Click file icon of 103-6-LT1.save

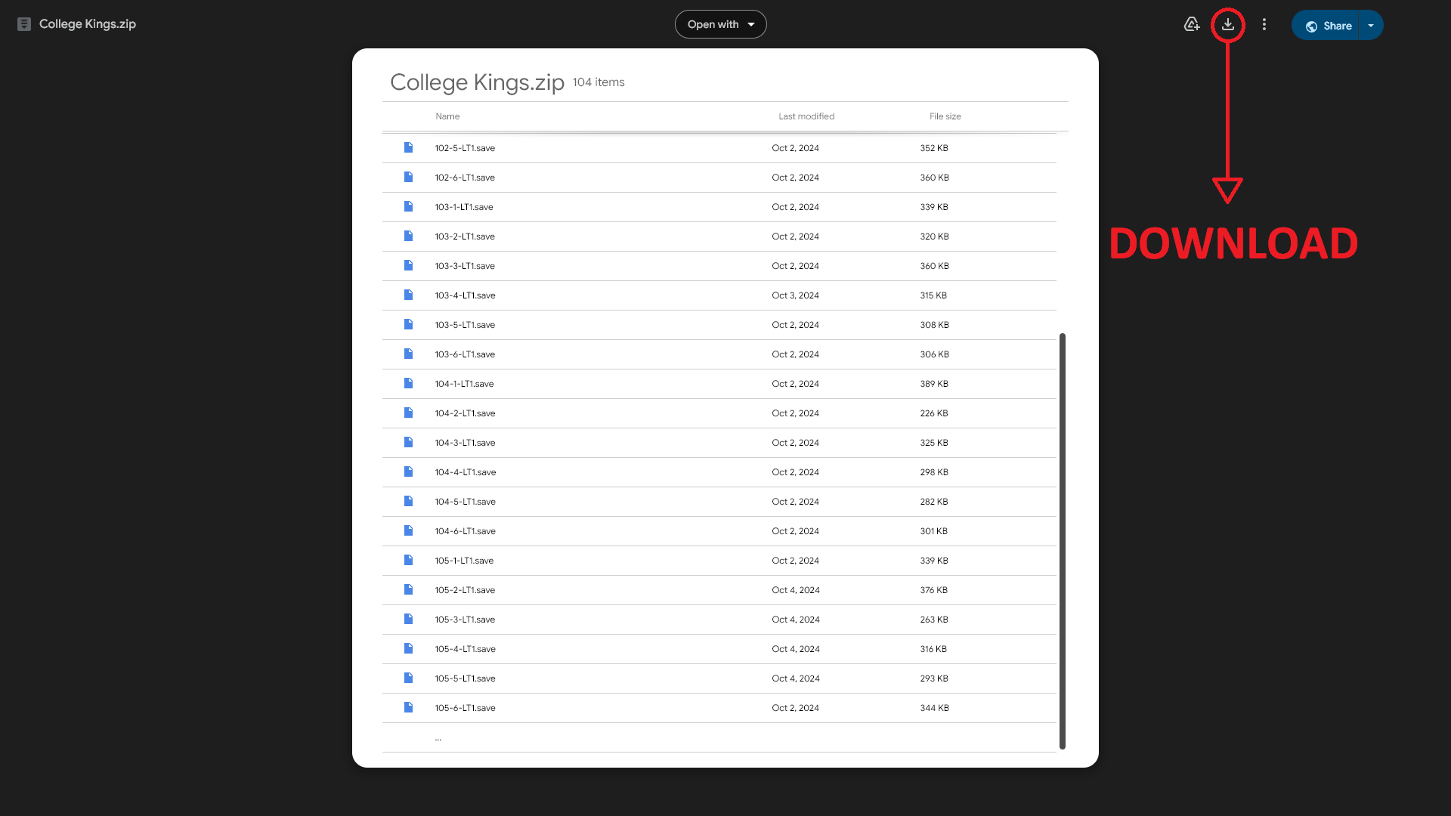click(408, 354)
